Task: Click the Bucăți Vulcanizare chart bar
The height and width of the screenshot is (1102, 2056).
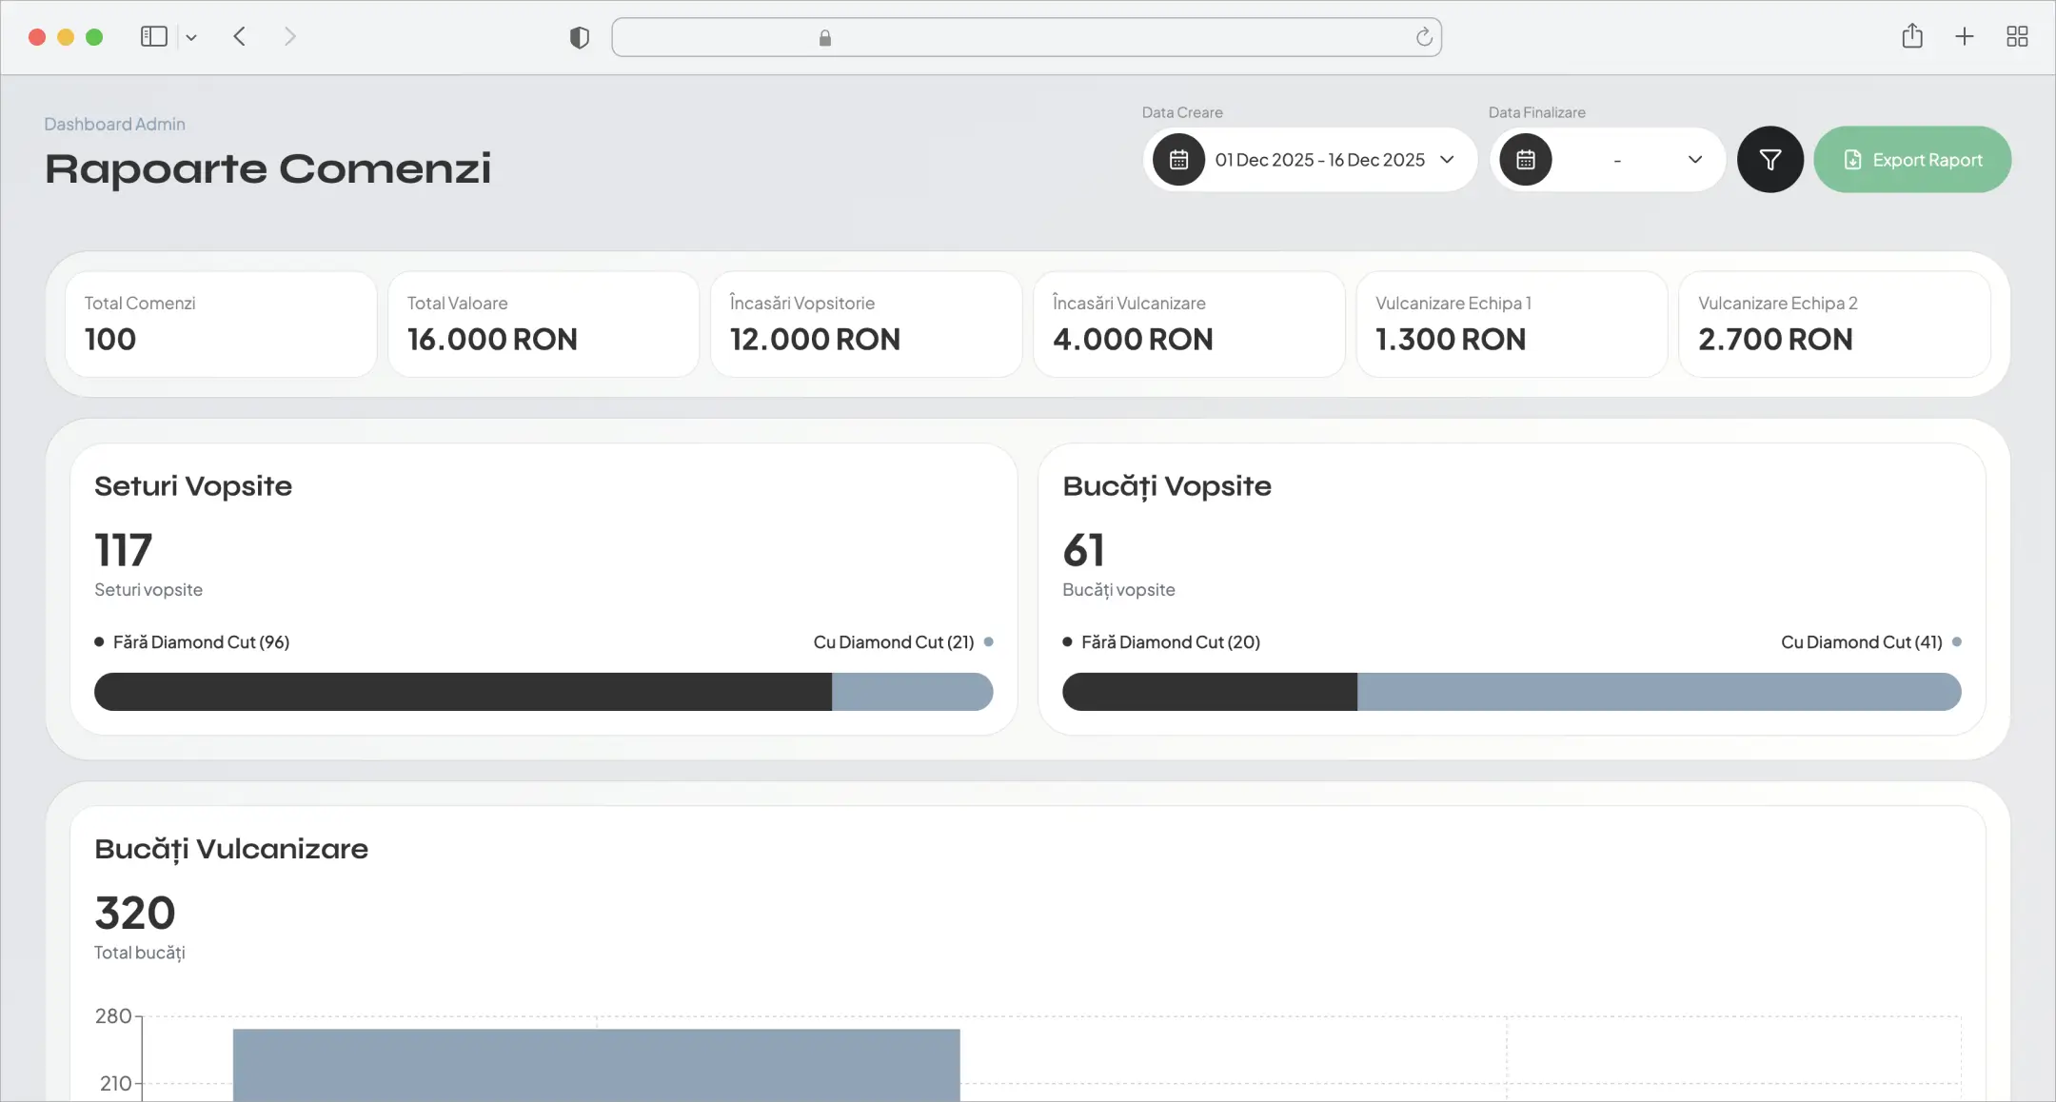Action: click(597, 1065)
